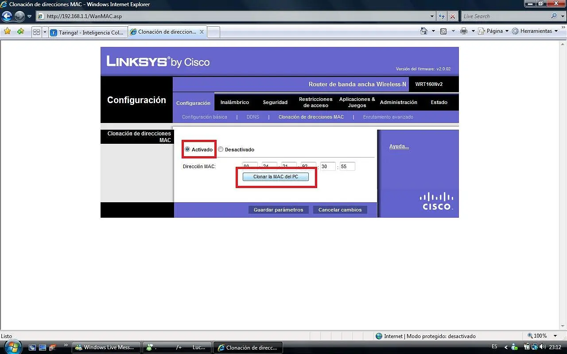
Task: Click Clonar la MAC del PC button
Action: click(x=276, y=177)
